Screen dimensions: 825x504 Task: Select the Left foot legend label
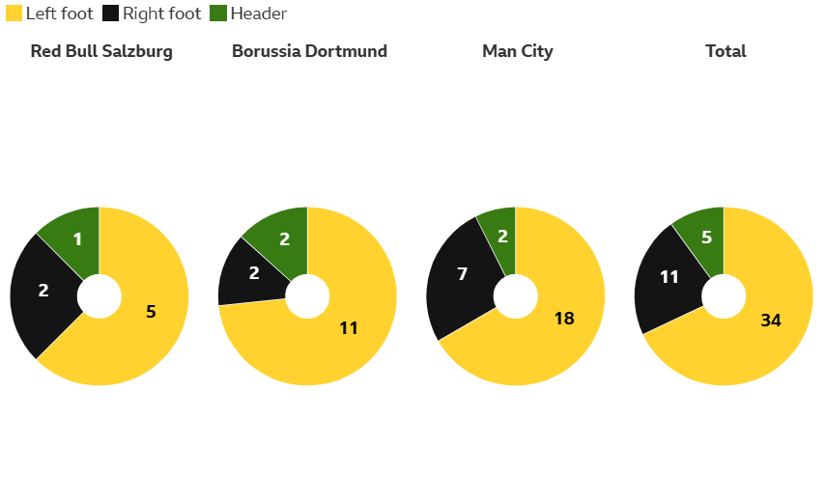(59, 14)
